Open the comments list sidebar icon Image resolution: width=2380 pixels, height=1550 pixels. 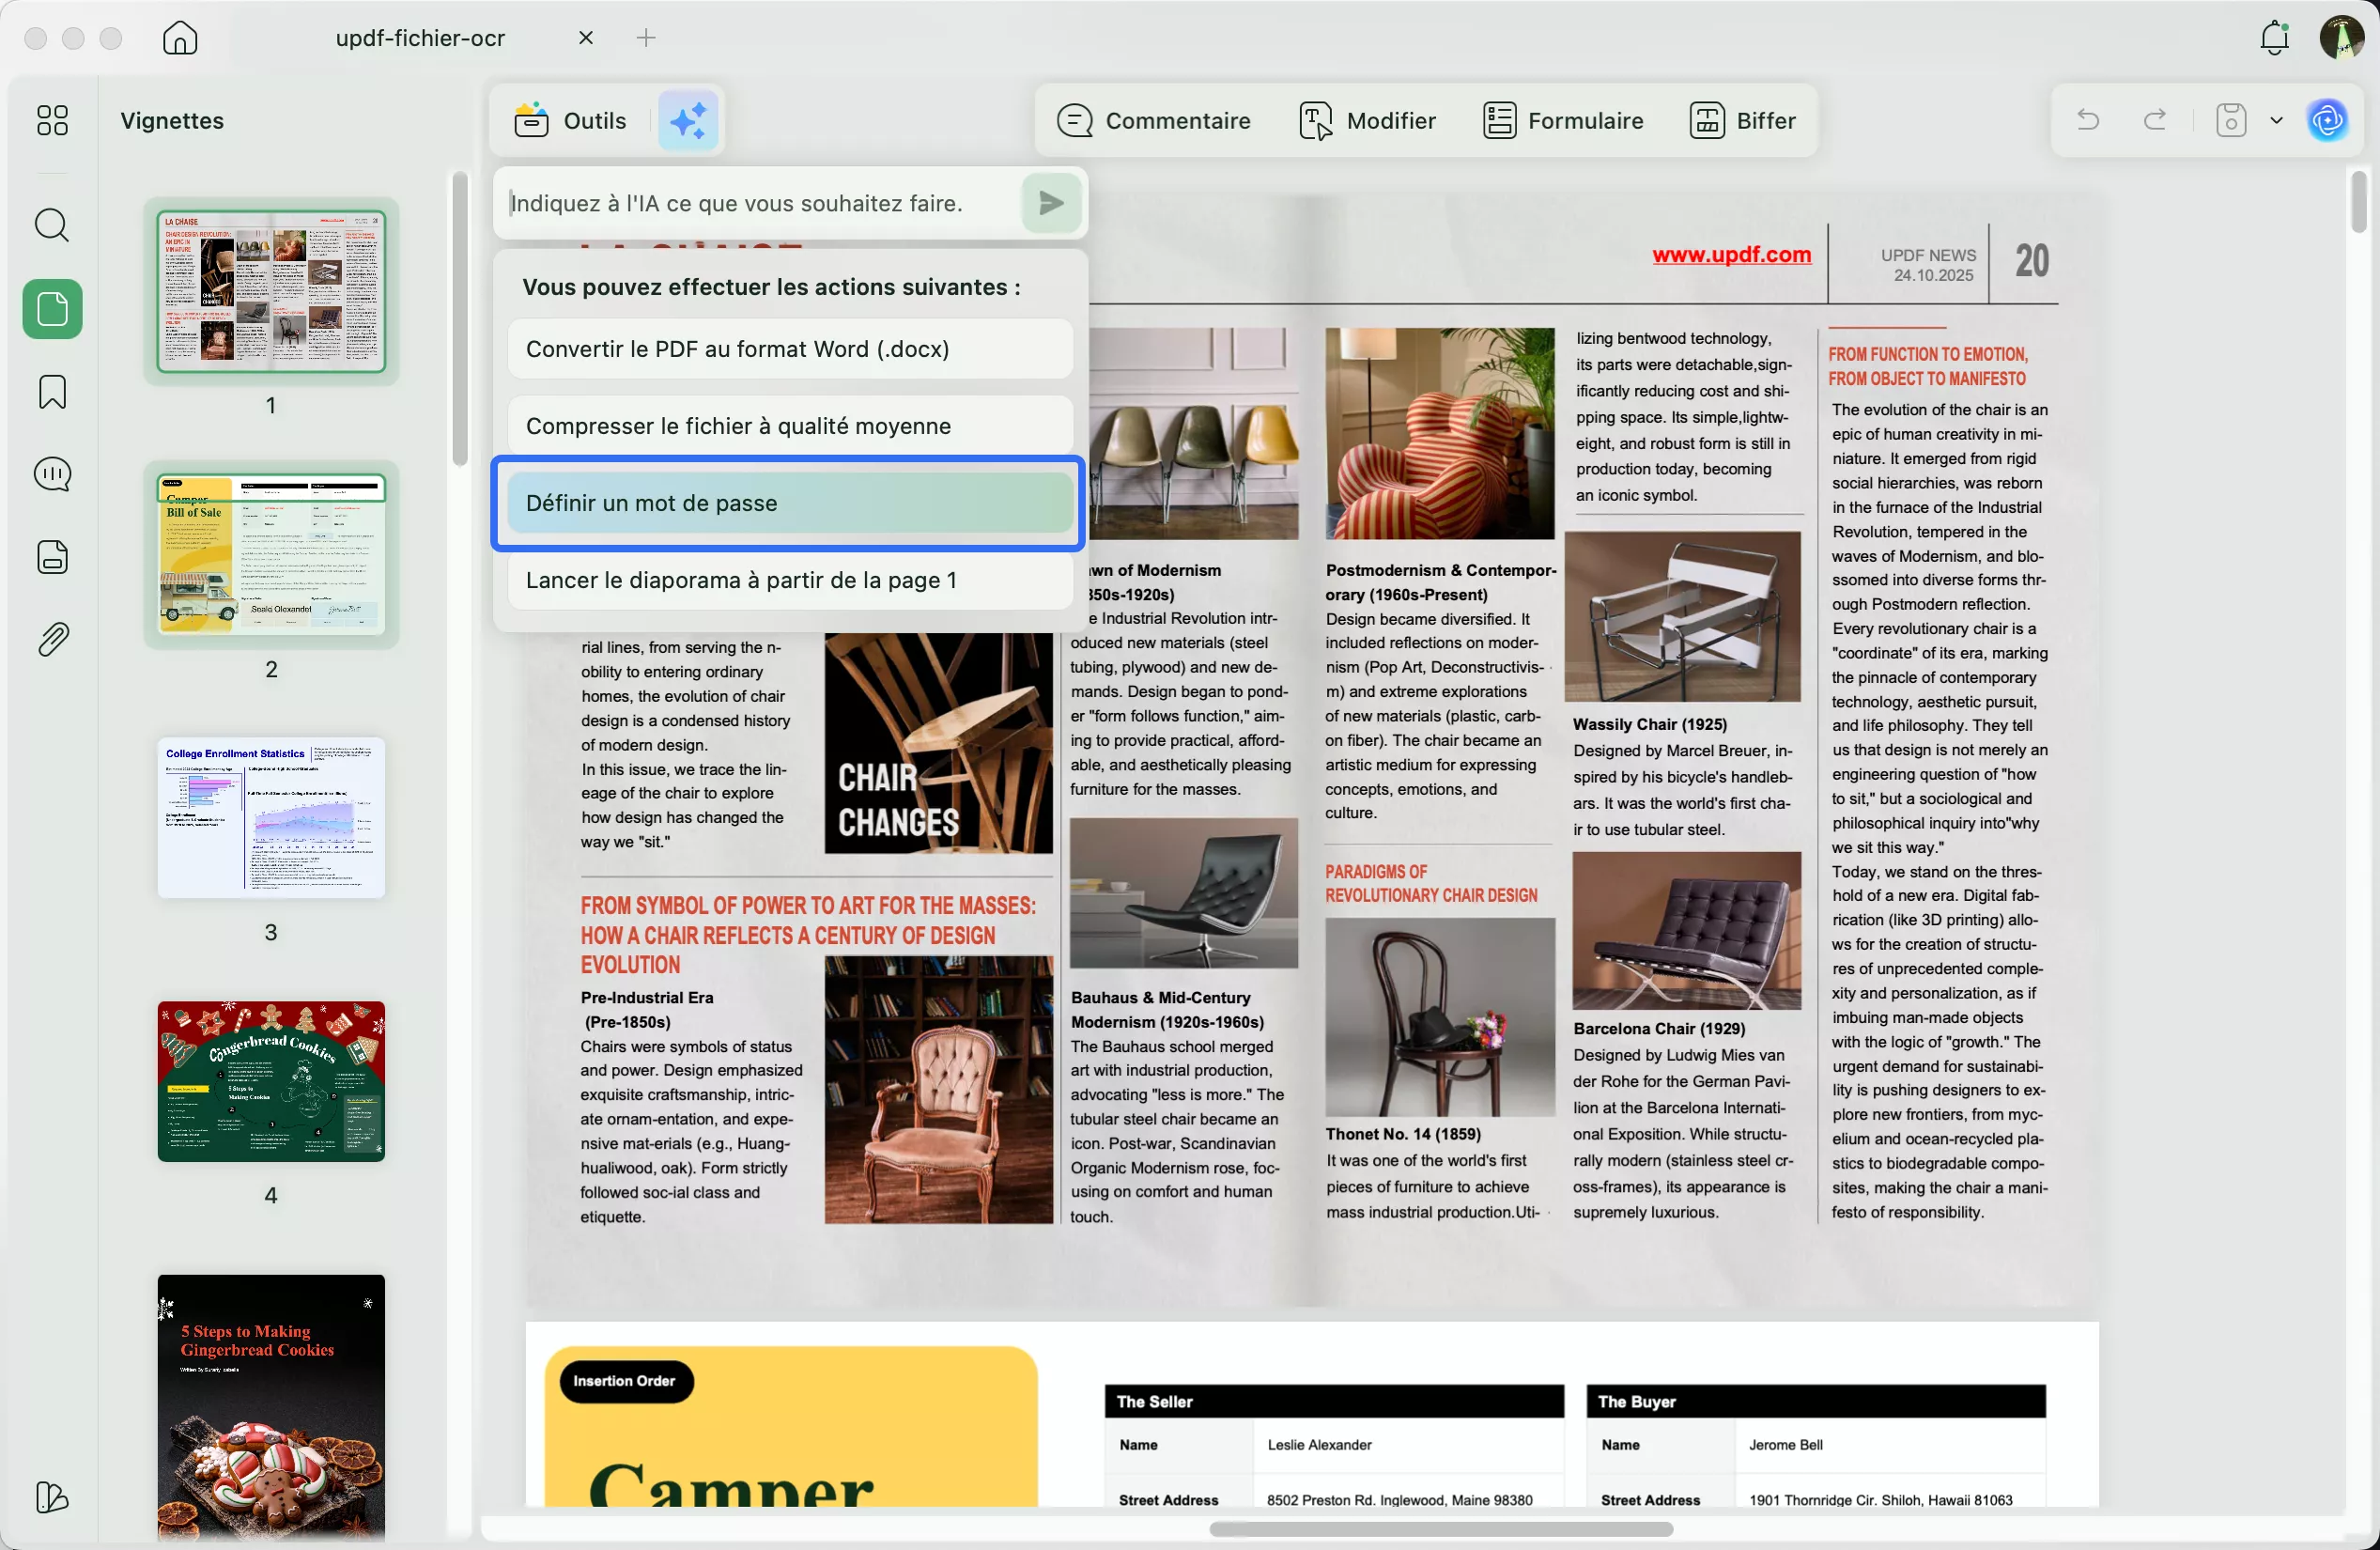tap(52, 474)
